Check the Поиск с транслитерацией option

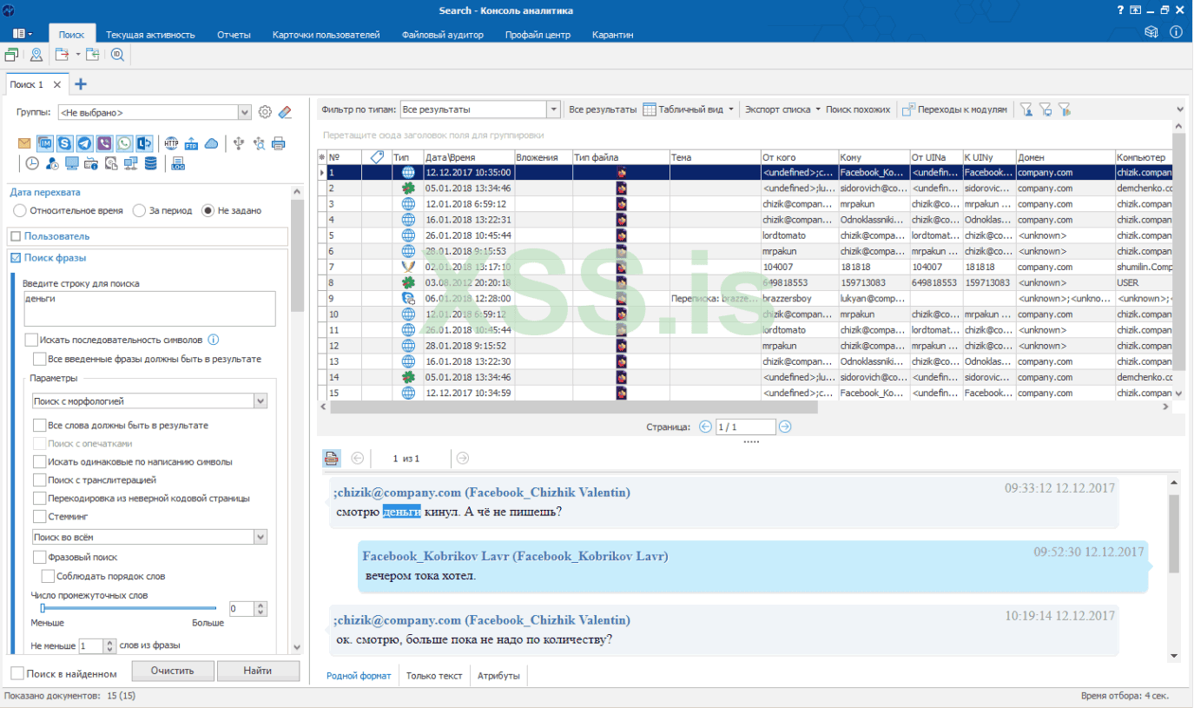39,480
